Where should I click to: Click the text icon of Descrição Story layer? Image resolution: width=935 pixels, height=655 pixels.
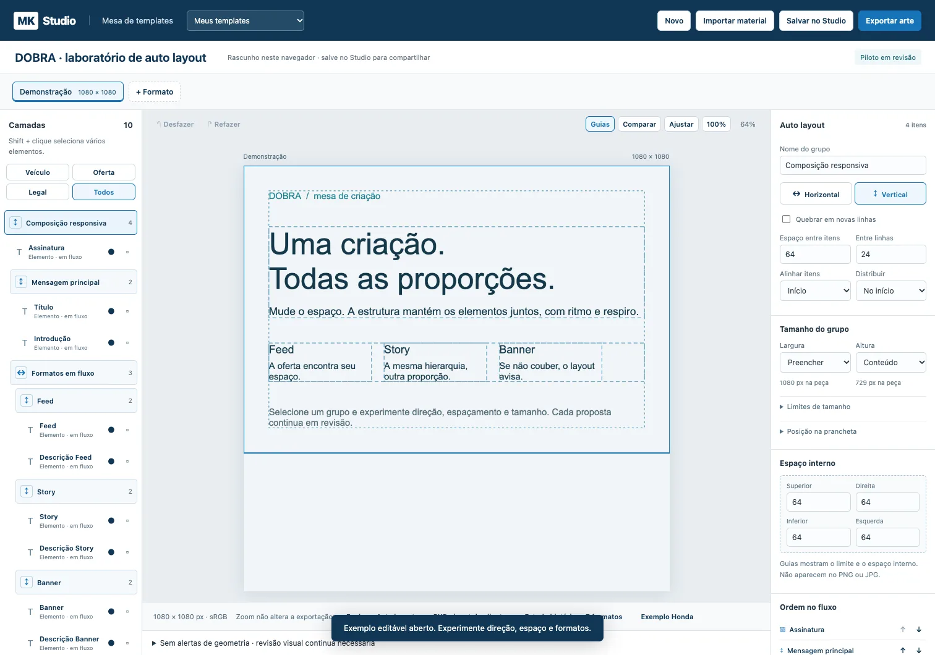pos(30,552)
